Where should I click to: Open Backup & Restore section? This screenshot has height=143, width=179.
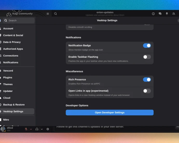point(17,105)
